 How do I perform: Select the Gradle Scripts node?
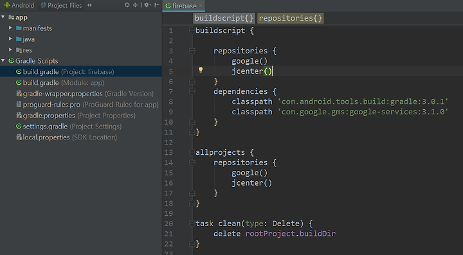coord(37,61)
